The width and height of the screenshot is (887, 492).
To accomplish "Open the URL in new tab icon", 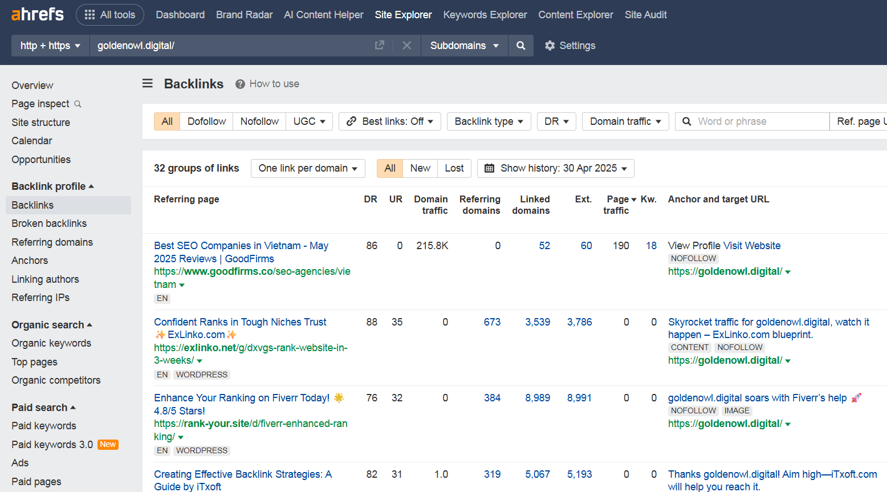I will tap(380, 46).
